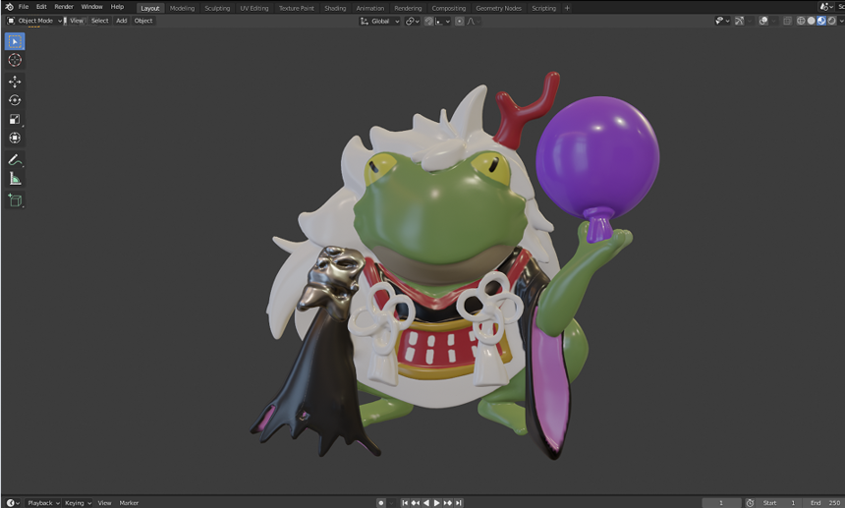Activate the 3D Cursor tool

point(15,60)
